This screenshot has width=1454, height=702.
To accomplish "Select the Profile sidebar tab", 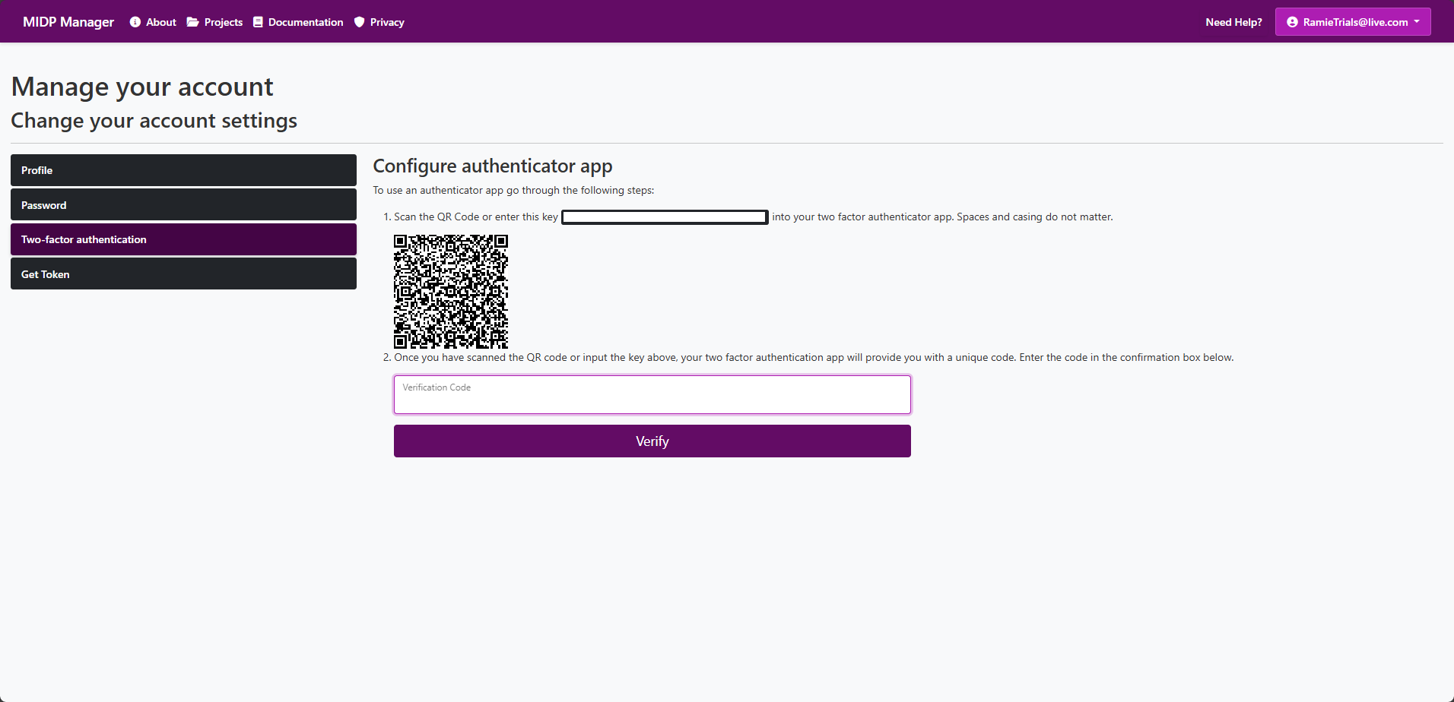I will (183, 170).
